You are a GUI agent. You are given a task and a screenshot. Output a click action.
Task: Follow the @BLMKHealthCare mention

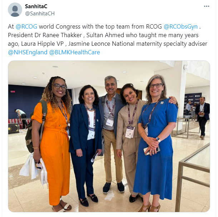pos(75,52)
